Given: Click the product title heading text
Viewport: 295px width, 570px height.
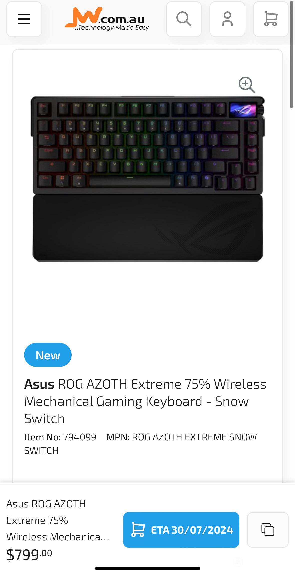Looking at the screenshot, I should (146, 401).
